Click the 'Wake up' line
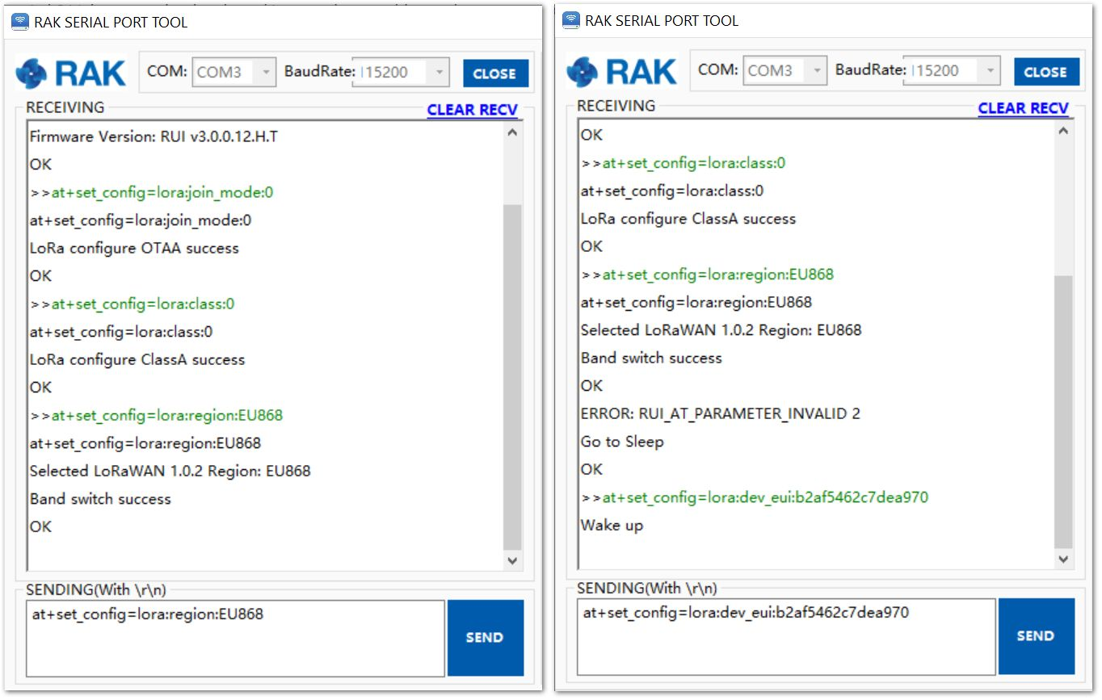The height and width of the screenshot is (700, 1102). click(612, 526)
